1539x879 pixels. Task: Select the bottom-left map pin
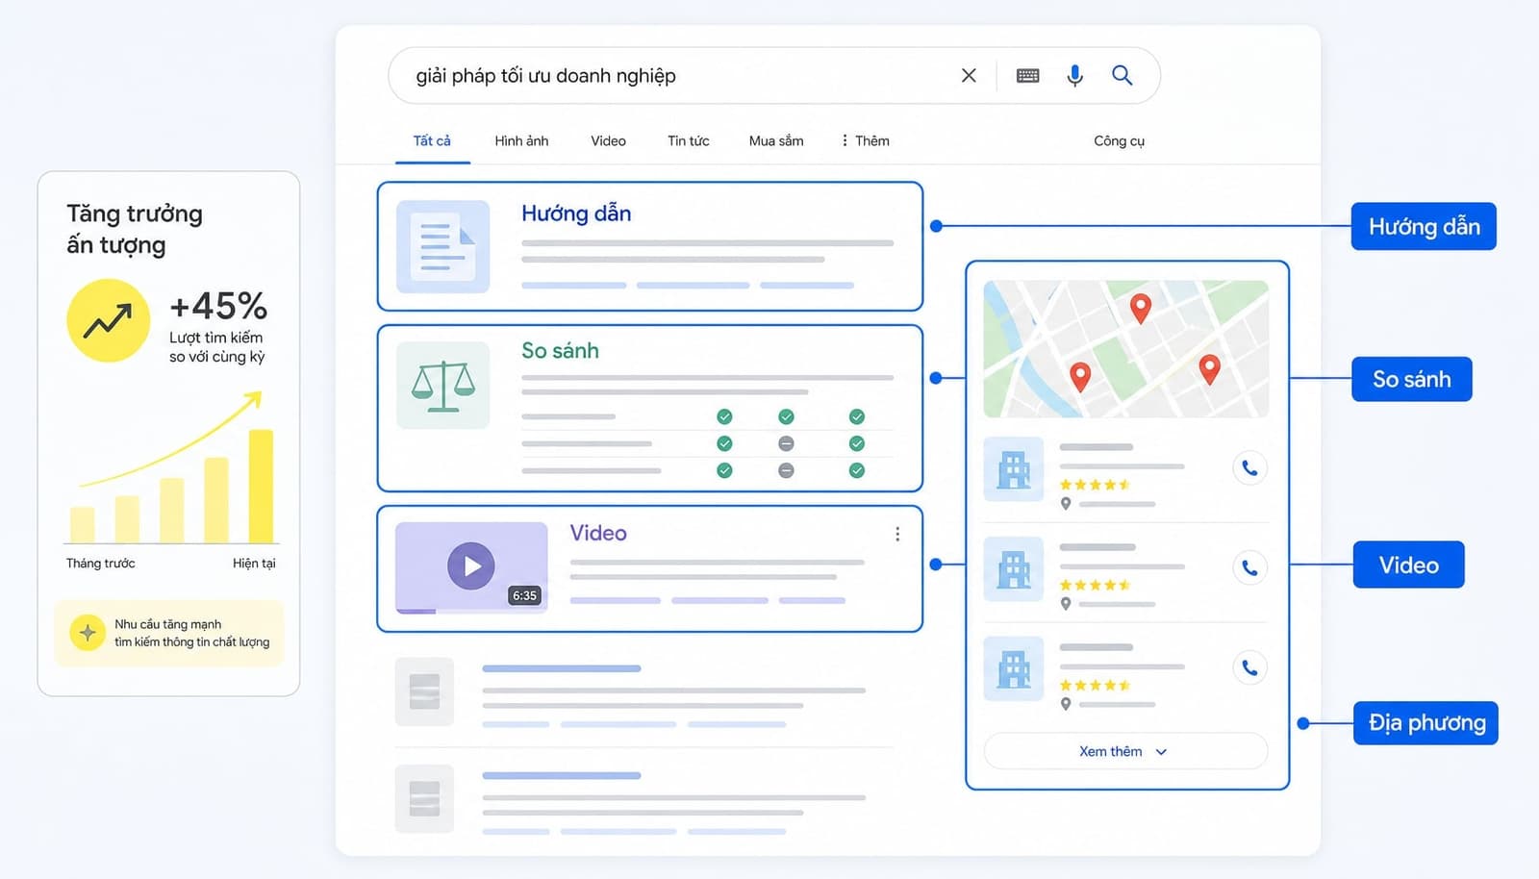1080,377
